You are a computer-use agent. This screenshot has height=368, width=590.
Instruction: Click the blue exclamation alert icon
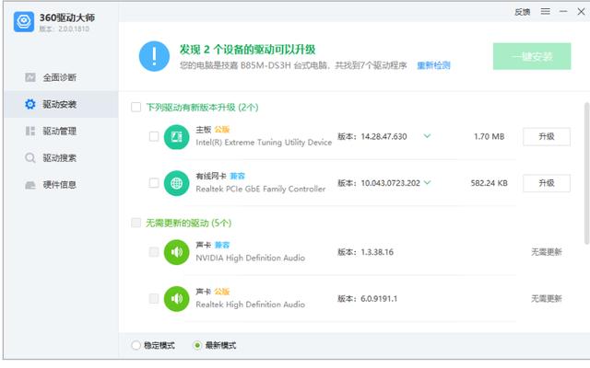[x=154, y=56]
